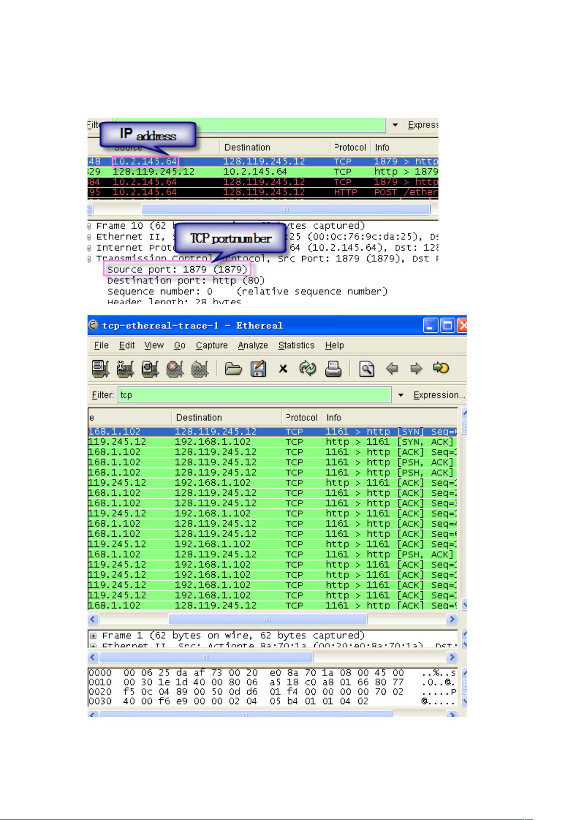
Task: Start a new live capture icon
Action: (150, 369)
